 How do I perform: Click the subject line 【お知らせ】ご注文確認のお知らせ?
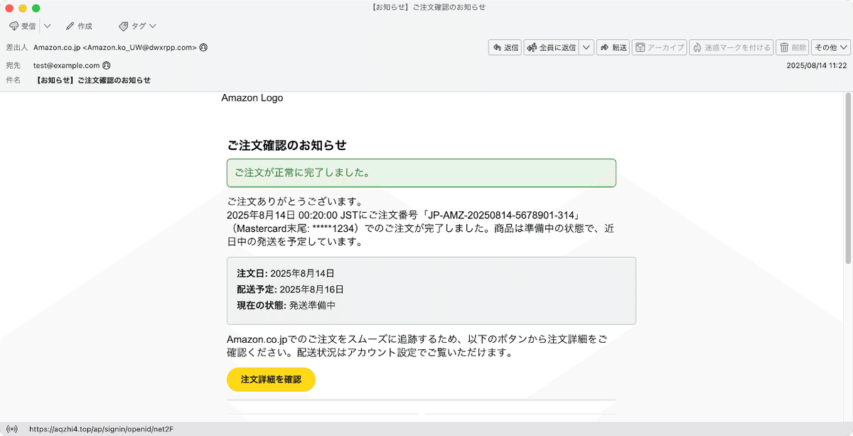(92, 80)
